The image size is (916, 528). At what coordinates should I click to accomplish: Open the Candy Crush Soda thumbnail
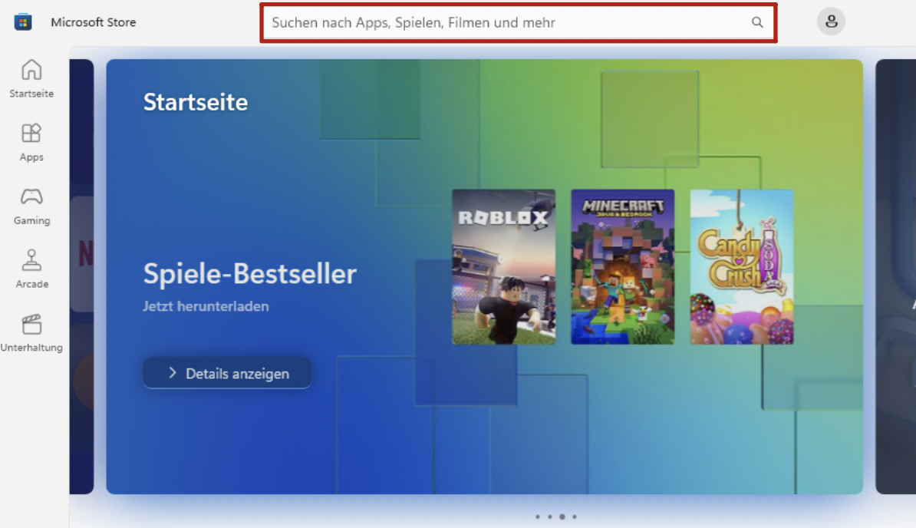[x=742, y=267]
